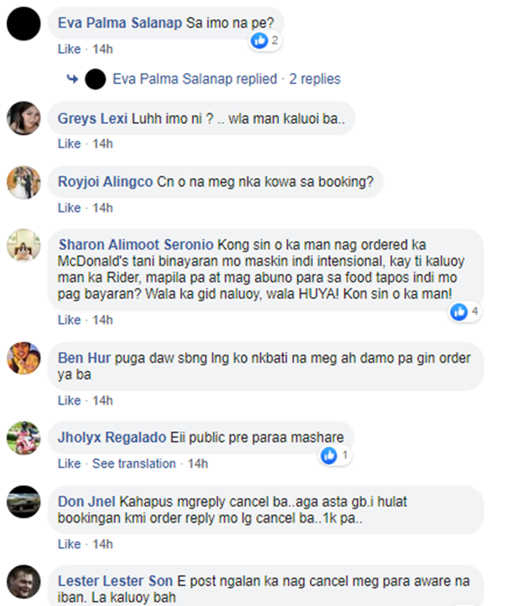Like Greys Lexi's comment
517x606 pixels.
(x=69, y=144)
